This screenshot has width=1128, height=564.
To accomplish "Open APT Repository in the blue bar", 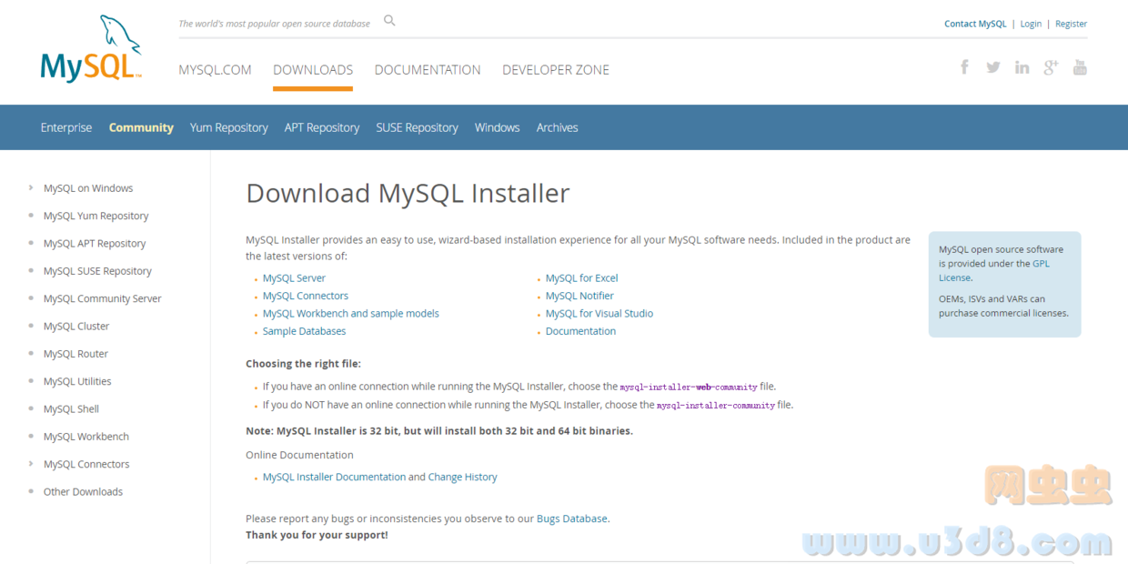I will [322, 127].
